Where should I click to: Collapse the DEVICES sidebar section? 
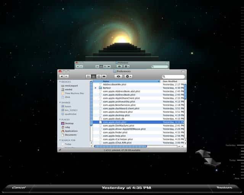[x=60, y=82]
